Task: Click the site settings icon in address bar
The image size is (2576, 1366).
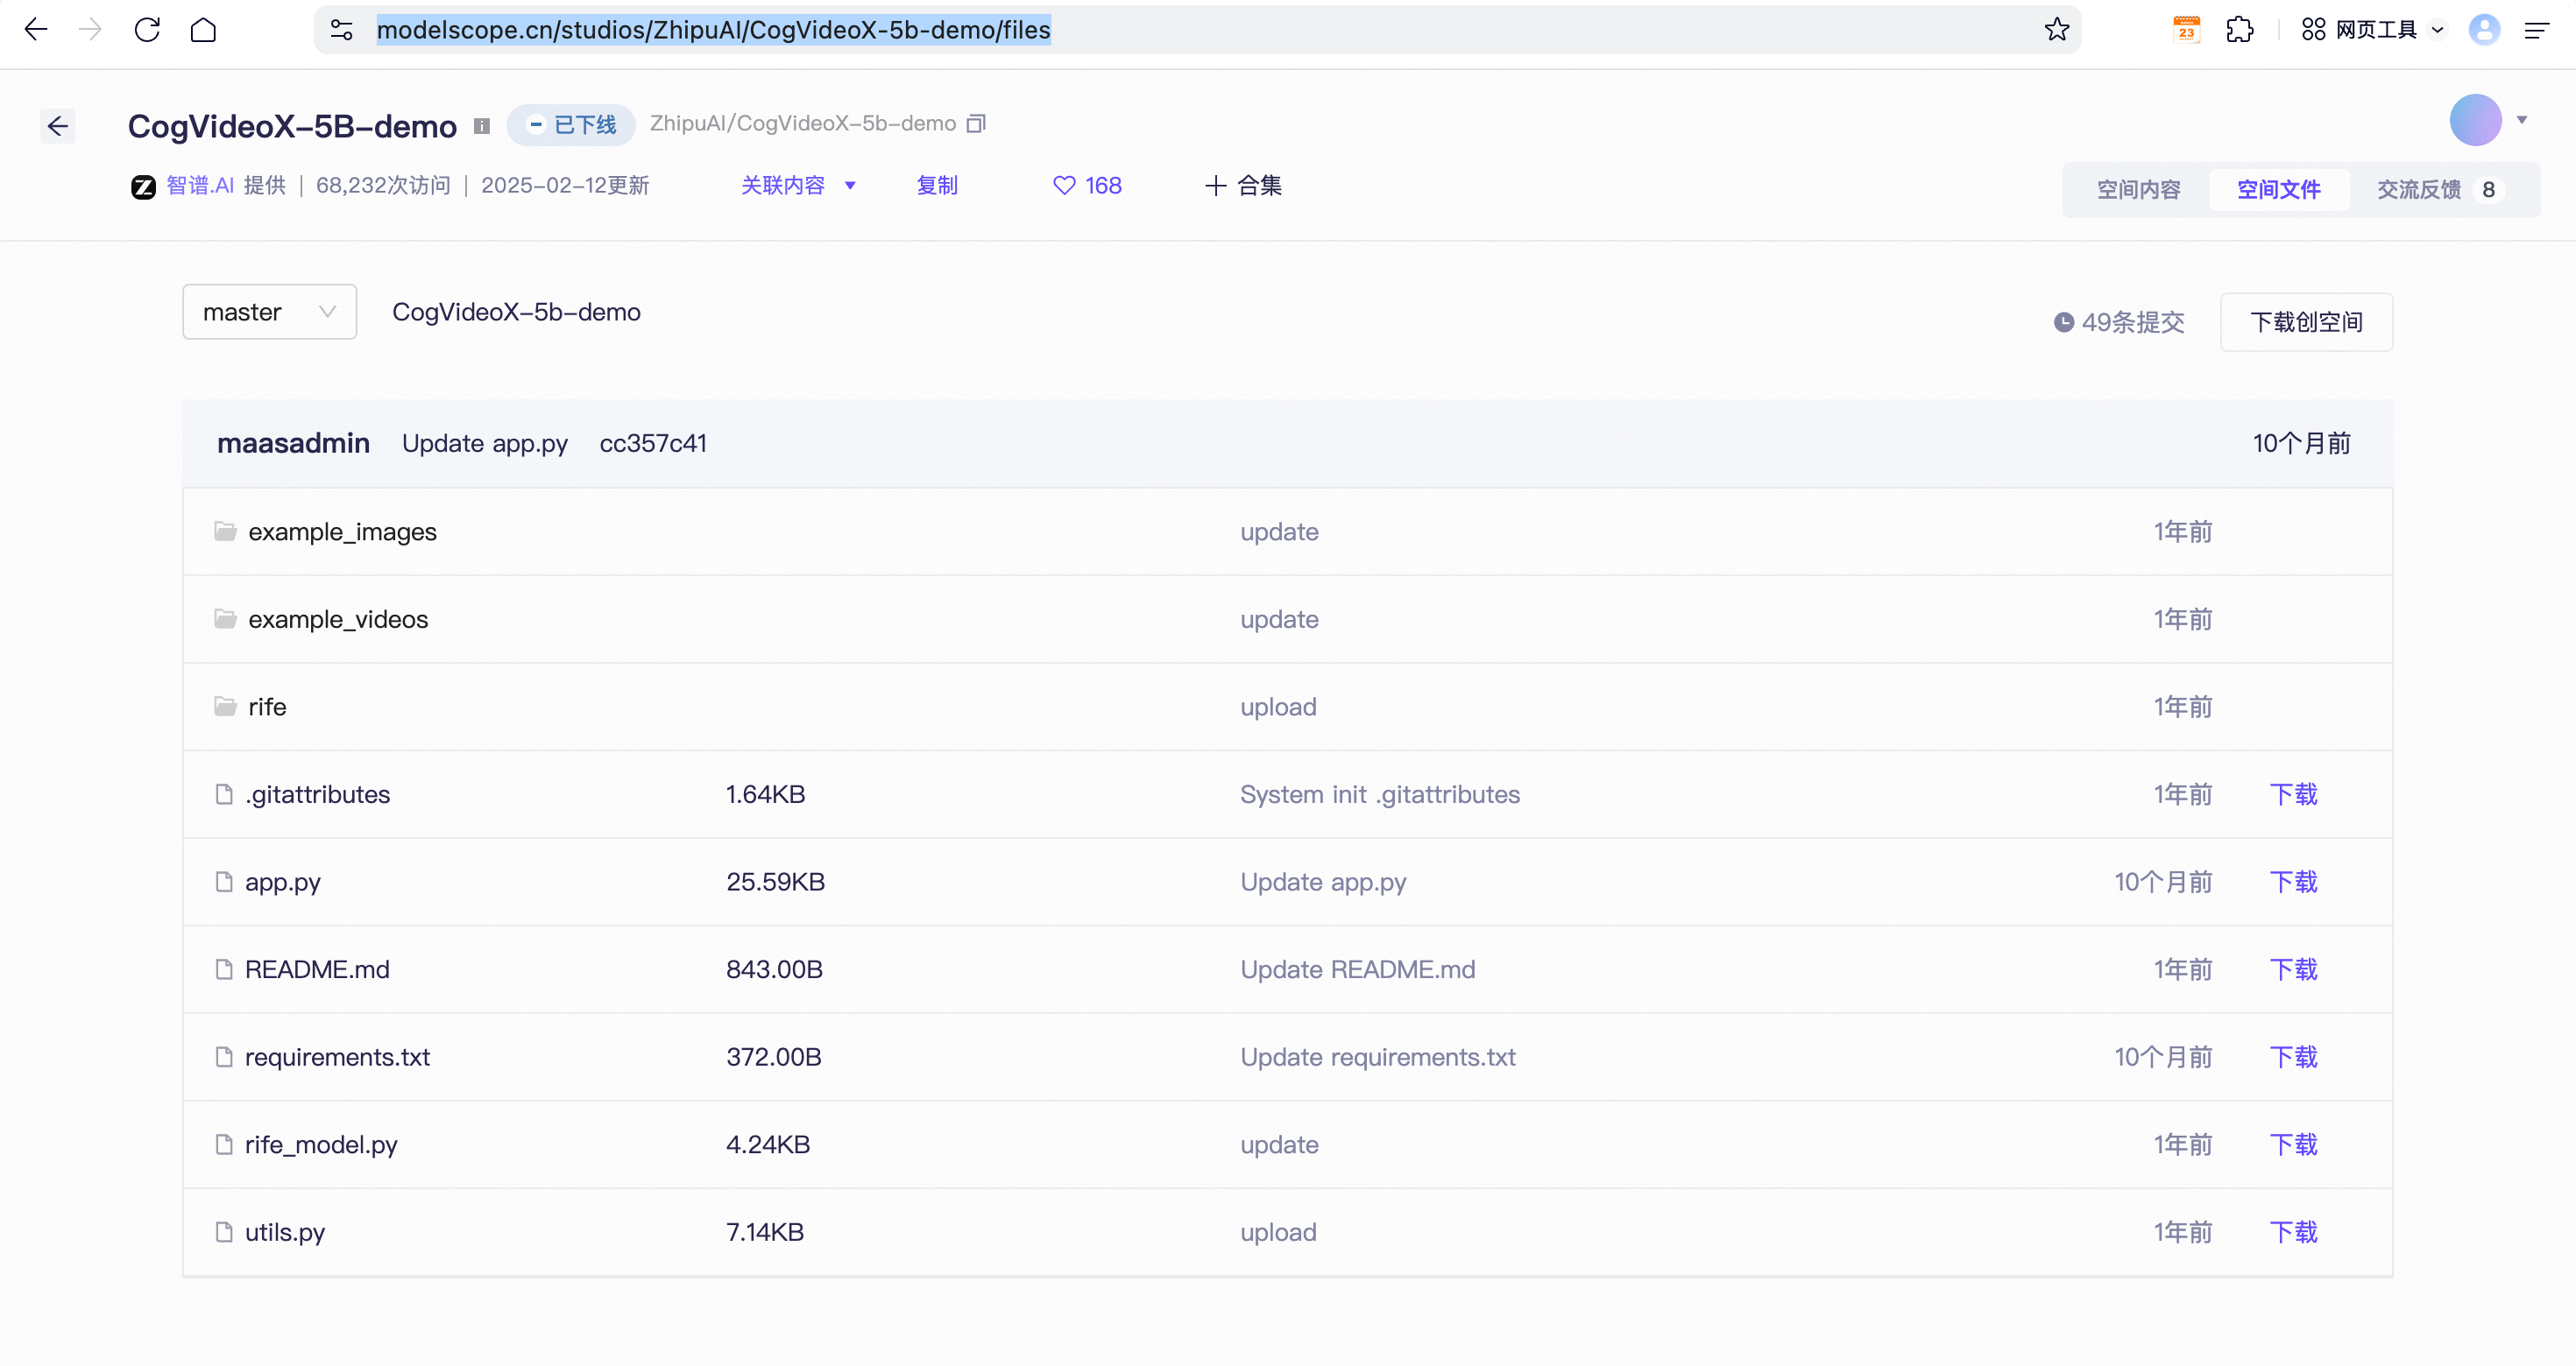Action: tap(341, 29)
